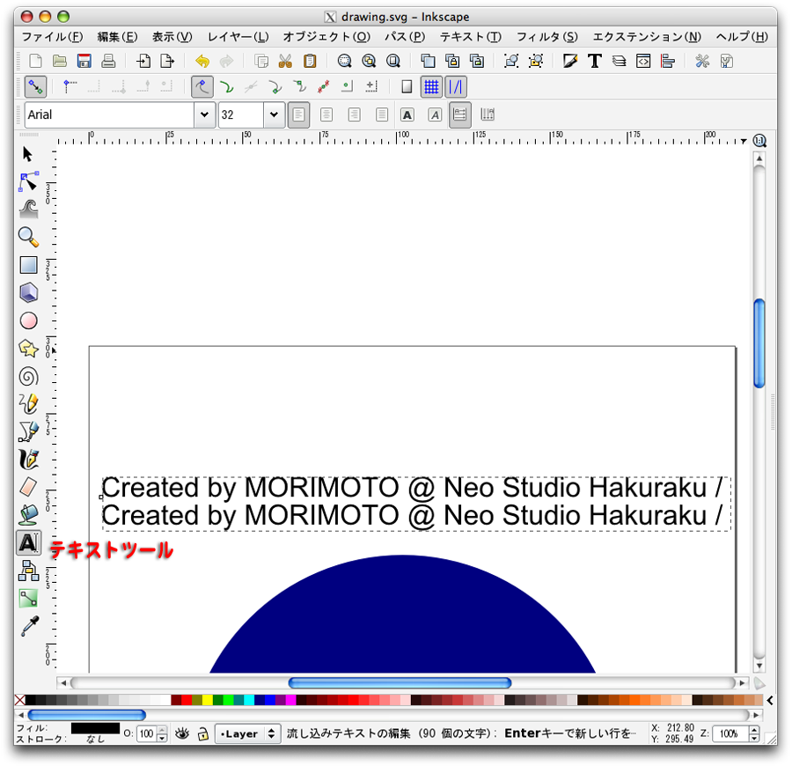Toggle layer visibility eye icon
792x766 pixels.
[x=182, y=733]
